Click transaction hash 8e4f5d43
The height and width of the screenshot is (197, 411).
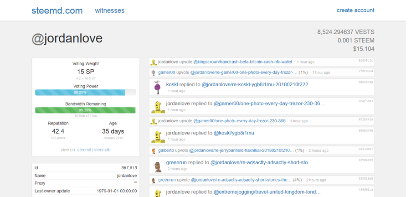365,101
